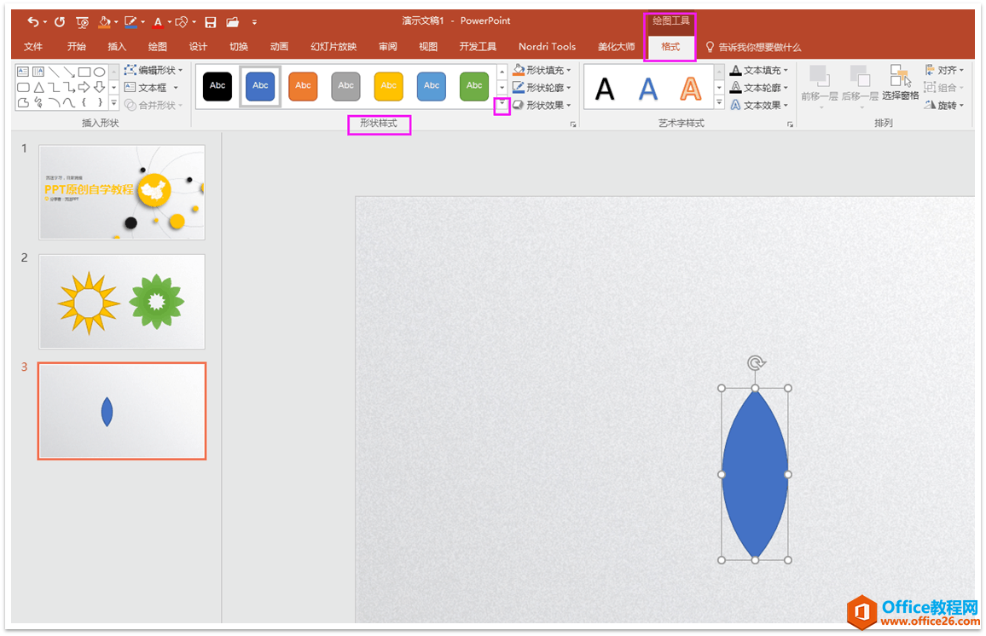This screenshot has height=636, width=986.
Task: Open the 文件 menu tab
Action: [32, 47]
